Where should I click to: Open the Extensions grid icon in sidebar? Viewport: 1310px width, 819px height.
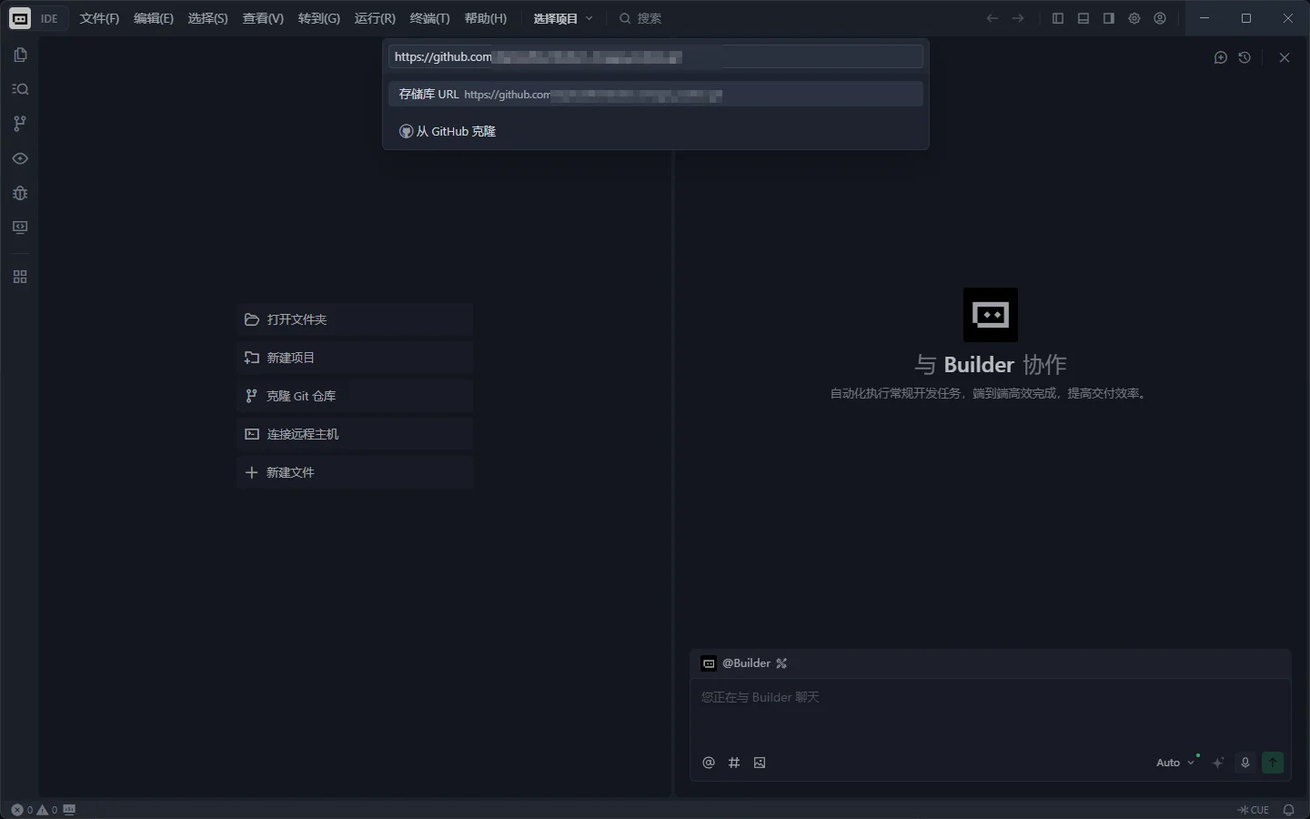coord(20,277)
